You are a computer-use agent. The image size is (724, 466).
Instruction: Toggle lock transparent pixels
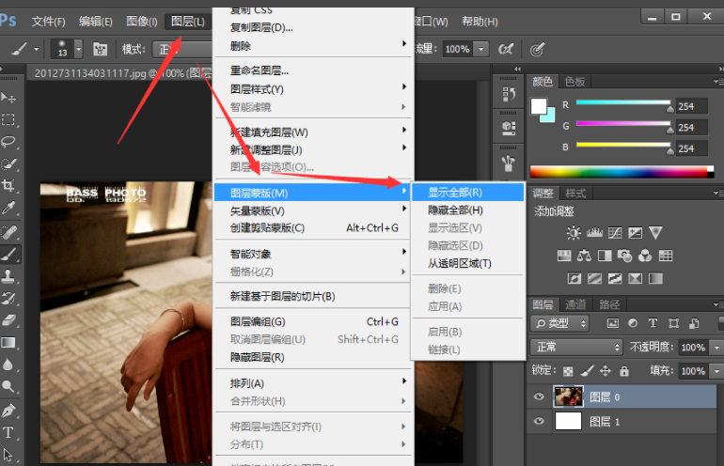click(x=568, y=371)
